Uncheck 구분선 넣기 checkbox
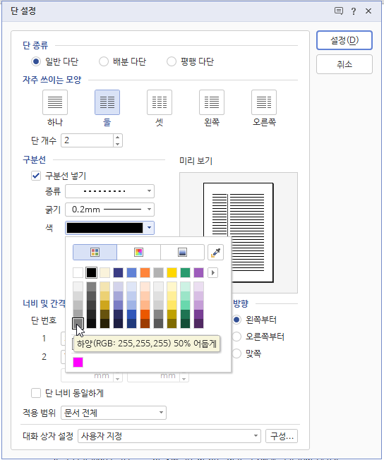This screenshot has height=460, width=384. coord(36,176)
